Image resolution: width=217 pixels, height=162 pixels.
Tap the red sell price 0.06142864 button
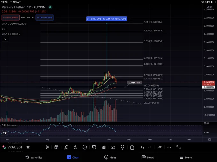pos(11,17)
